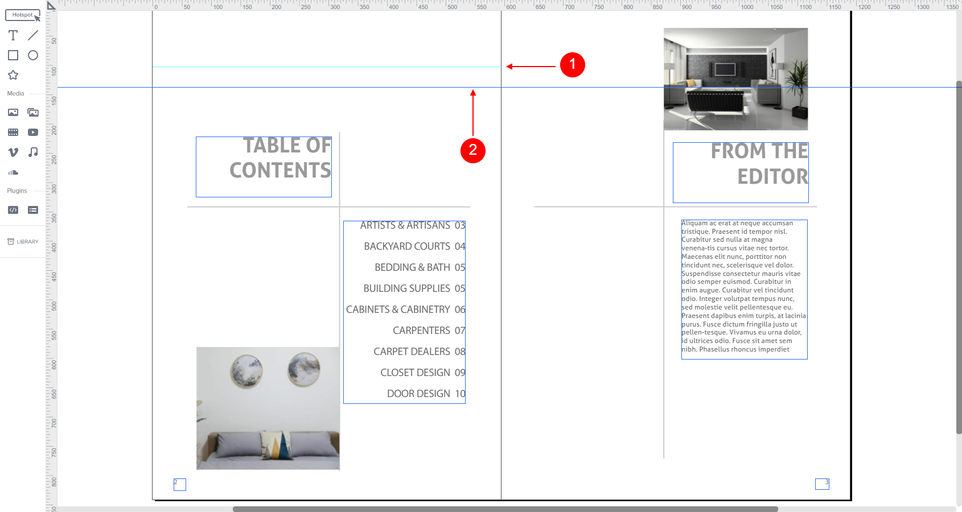This screenshot has height=512, width=962.
Task: Choose the Circle shape tool
Action: tap(33, 55)
